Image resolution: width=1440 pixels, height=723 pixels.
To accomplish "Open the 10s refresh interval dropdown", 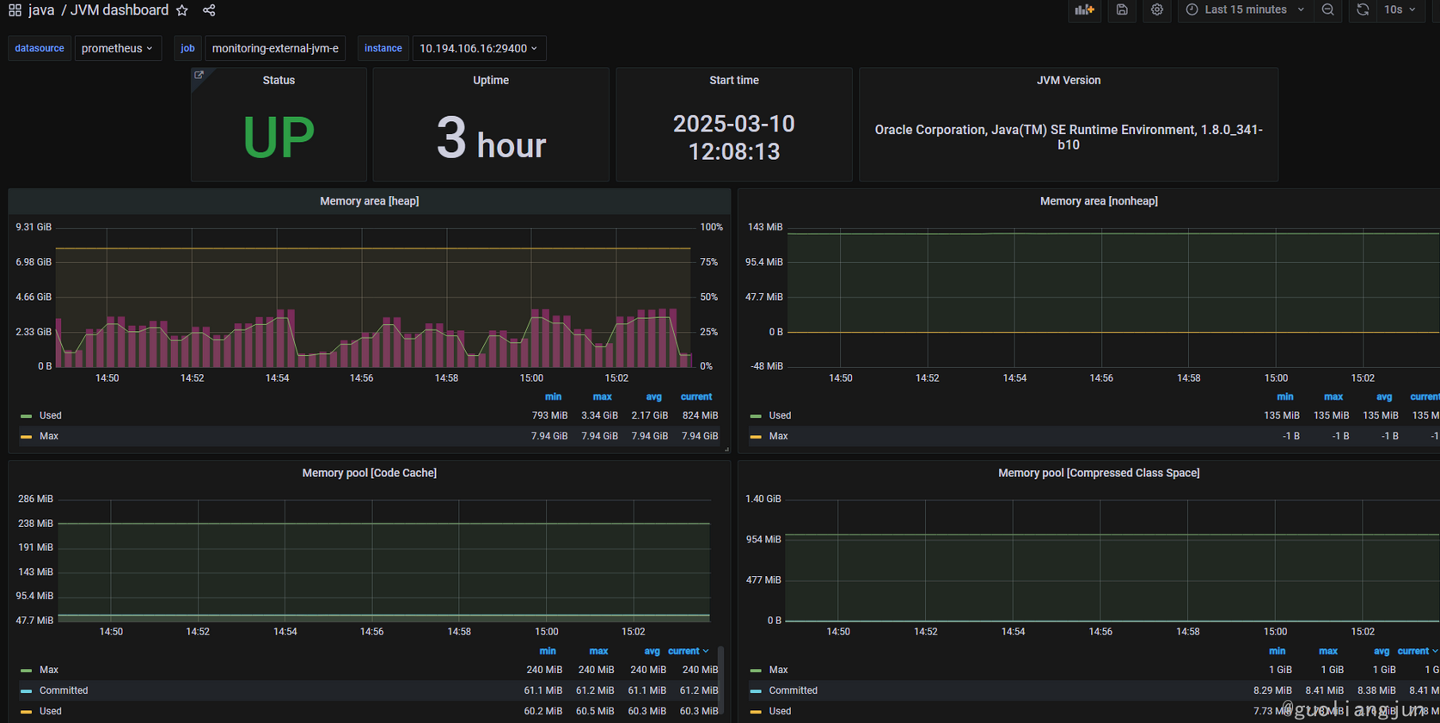I will tap(1400, 10).
